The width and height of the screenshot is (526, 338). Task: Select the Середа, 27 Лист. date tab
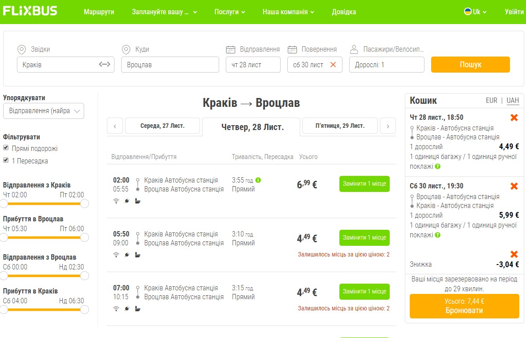tap(163, 126)
